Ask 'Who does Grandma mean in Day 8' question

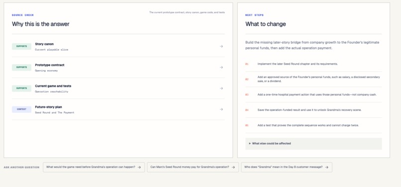tap(287, 167)
